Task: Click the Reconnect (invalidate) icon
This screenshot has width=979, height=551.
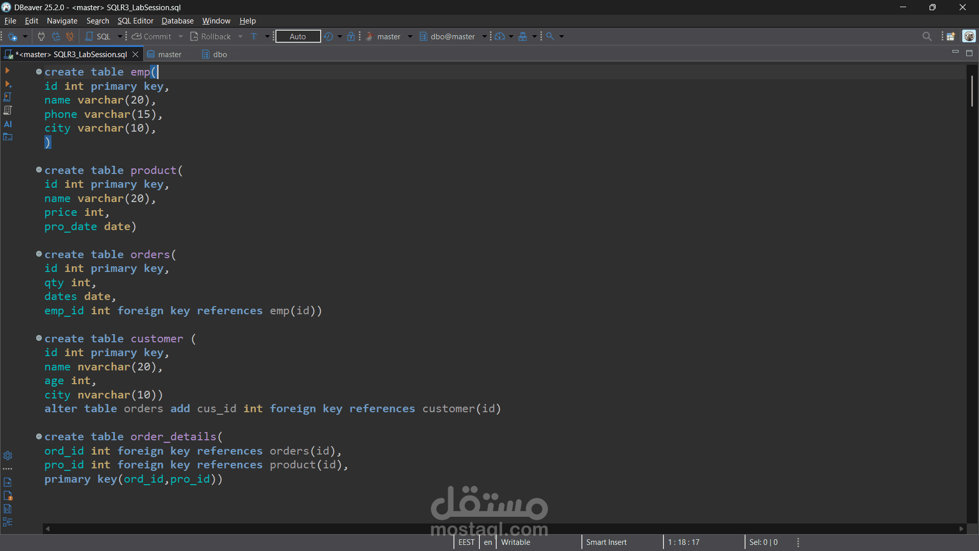Action: [56, 37]
